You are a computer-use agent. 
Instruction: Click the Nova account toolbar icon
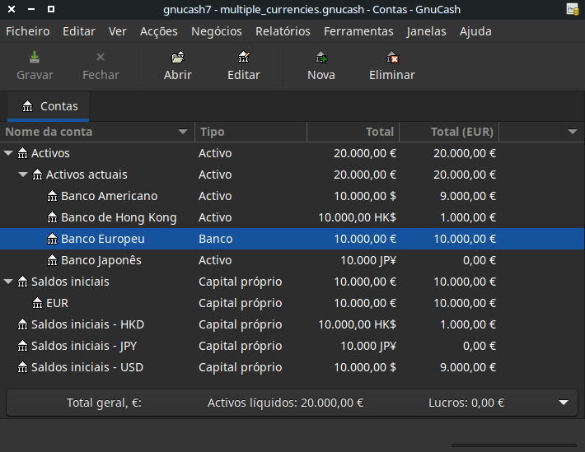click(x=321, y=58)
